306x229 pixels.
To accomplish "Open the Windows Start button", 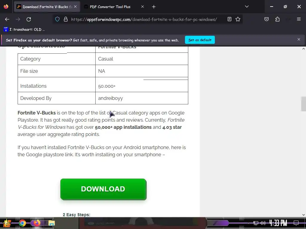I will tap(7, 223).
